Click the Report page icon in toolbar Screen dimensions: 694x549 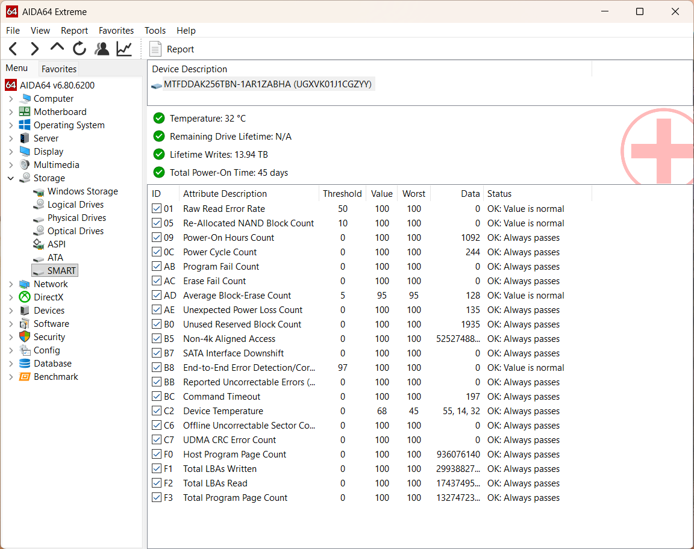click(x=155, y=49)
